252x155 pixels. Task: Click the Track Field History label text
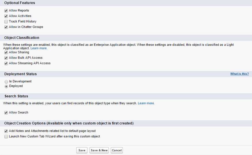click(23, 21)
